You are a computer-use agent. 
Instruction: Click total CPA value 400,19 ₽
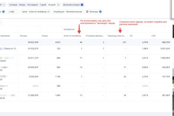tap(166, 42)
